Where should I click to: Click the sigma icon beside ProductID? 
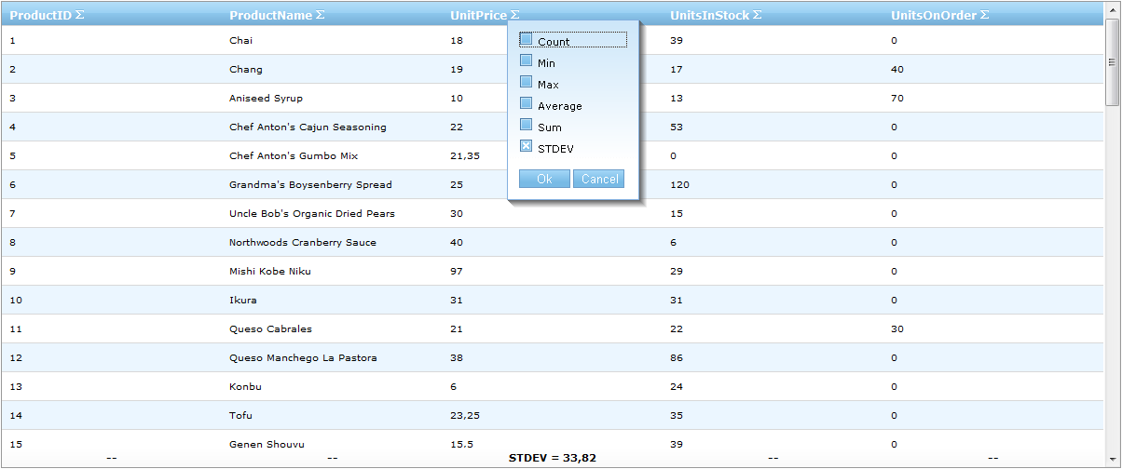click(x=79, y=15)
